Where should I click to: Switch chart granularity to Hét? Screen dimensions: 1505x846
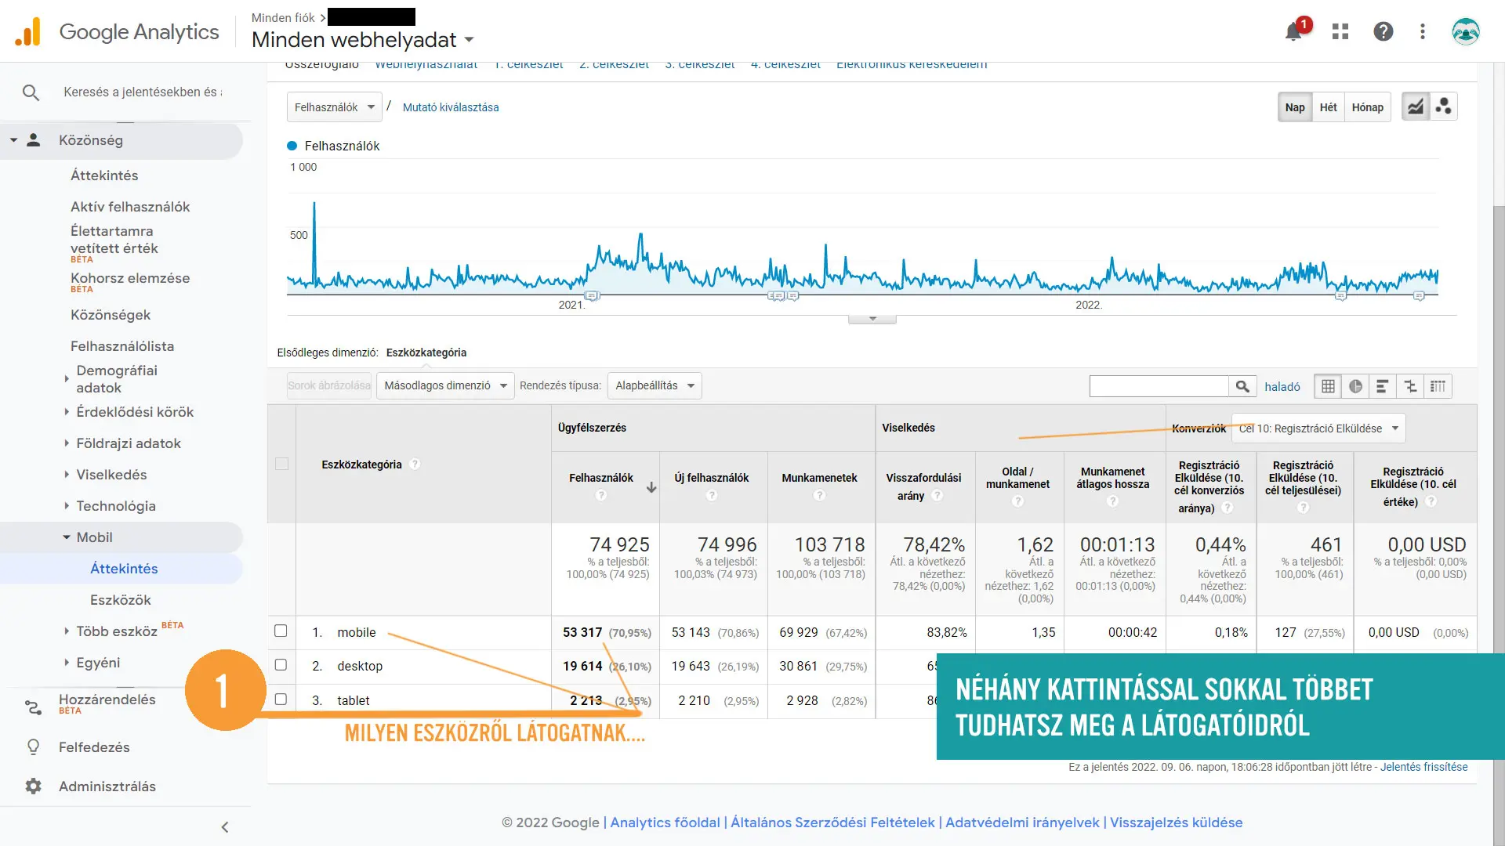tap(1328, 107)
